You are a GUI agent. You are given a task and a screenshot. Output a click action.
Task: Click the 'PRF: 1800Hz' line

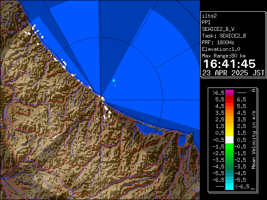(218, 42)
